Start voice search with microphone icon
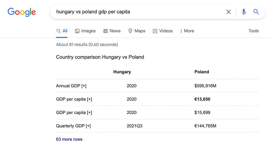270x146 pixels. (244, 12)
